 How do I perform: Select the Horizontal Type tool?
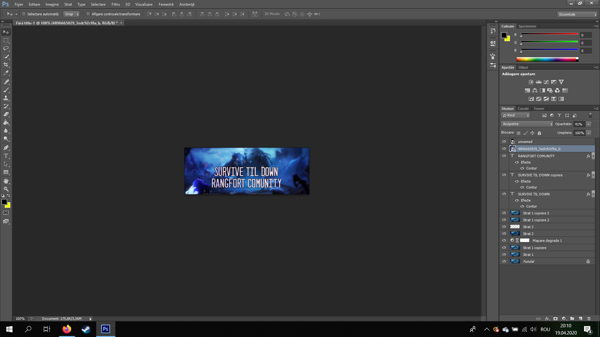point(7,156)
